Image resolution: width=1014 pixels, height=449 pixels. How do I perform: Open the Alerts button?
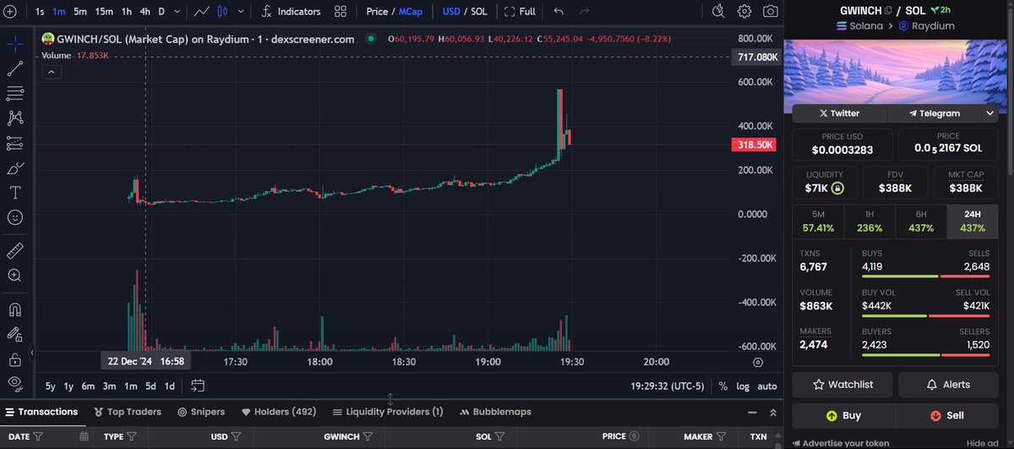[x=950, y=384]
